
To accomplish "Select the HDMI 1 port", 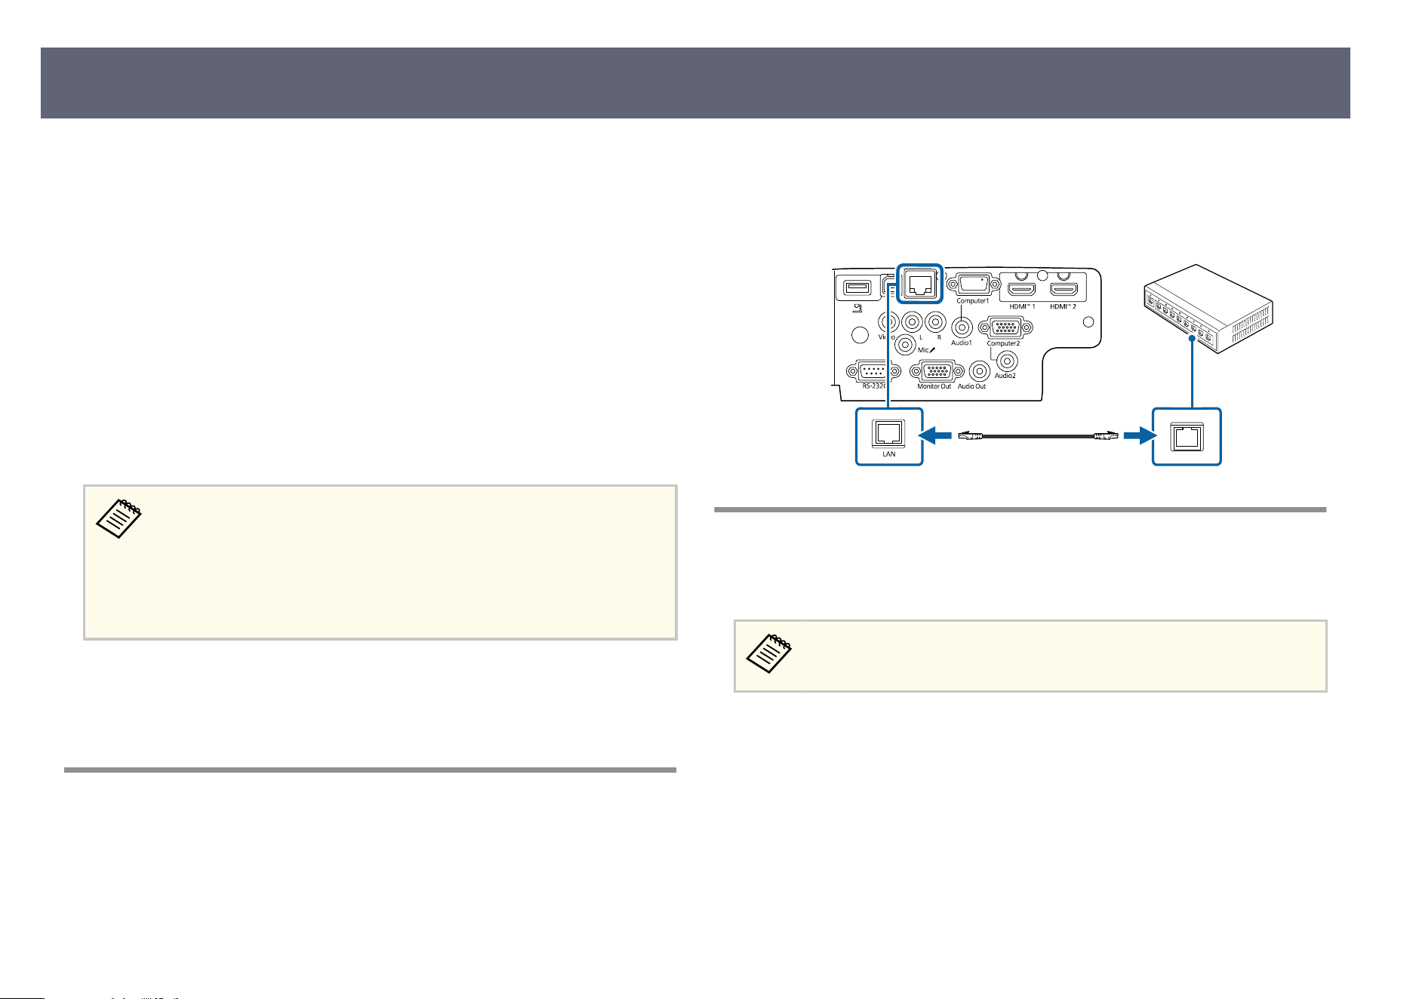I will [x=1023, y=289].
